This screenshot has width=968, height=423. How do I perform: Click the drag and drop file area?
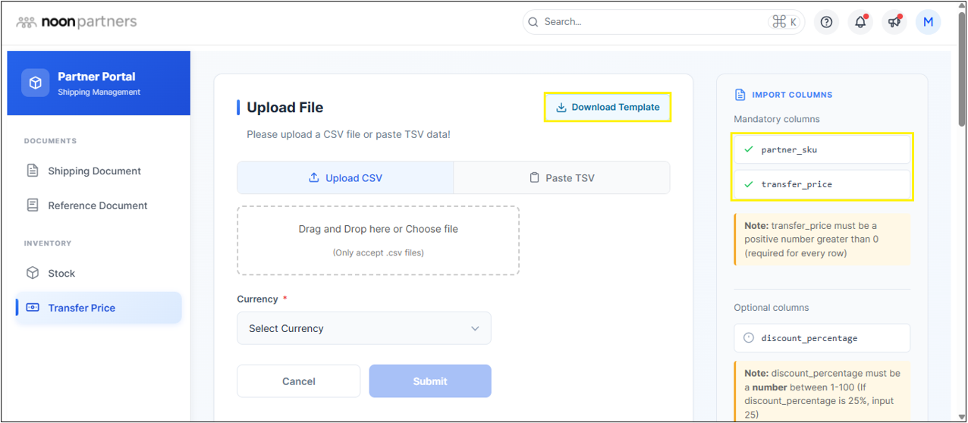click(x=378, y=240)
